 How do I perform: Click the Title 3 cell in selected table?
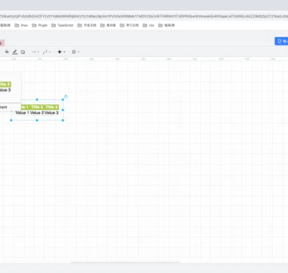point(52,107)
